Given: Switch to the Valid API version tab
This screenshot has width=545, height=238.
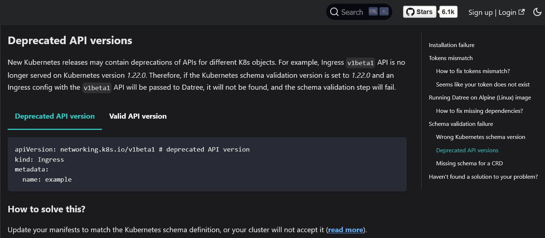Looking at the screenshot, I should 138,116.
